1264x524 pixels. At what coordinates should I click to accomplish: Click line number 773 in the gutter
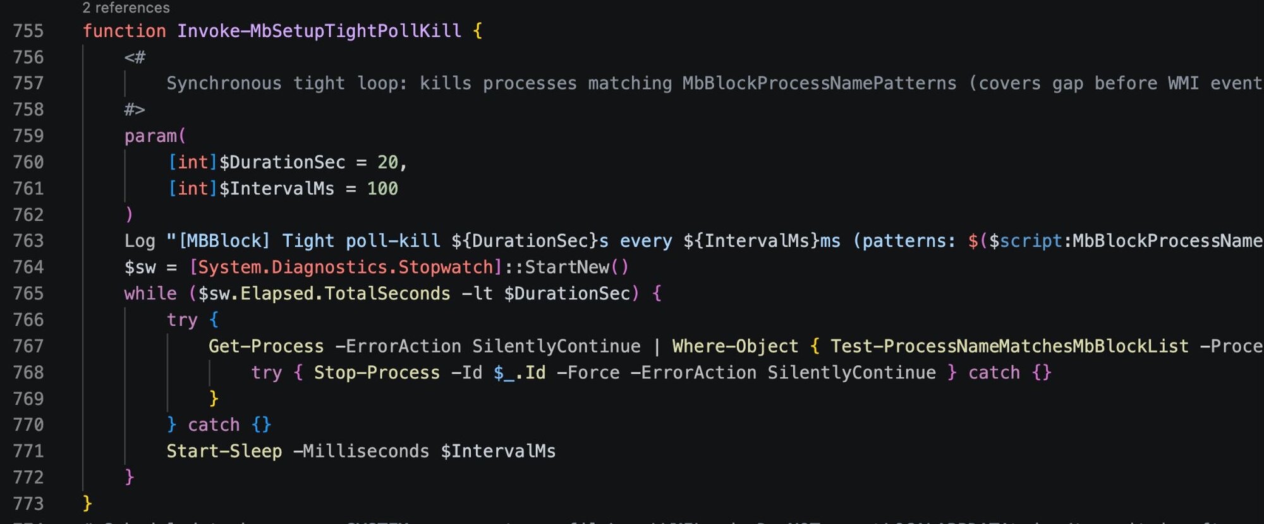(x=28, y=504)
